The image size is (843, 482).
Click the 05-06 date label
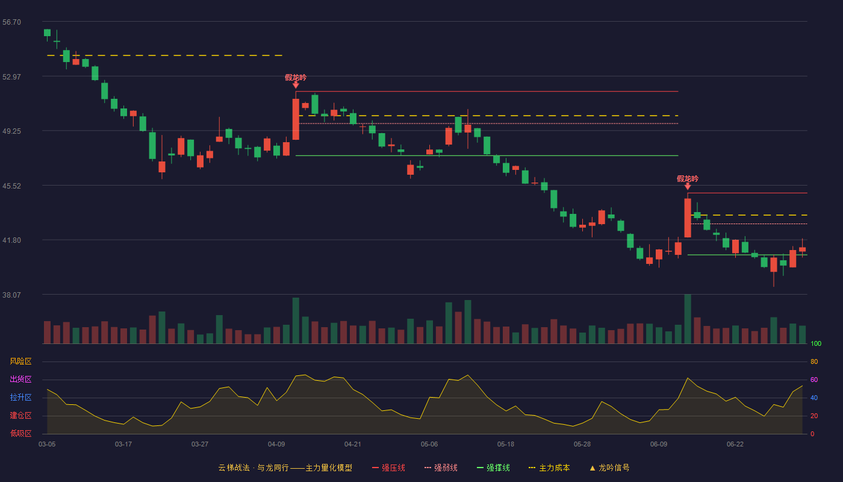coord(429,444)
